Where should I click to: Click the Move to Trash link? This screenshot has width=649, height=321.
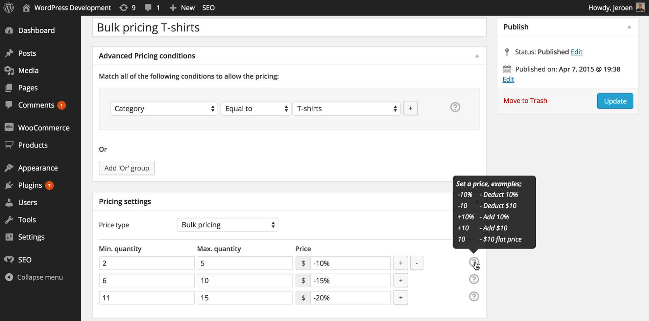(x=525, y=100)
